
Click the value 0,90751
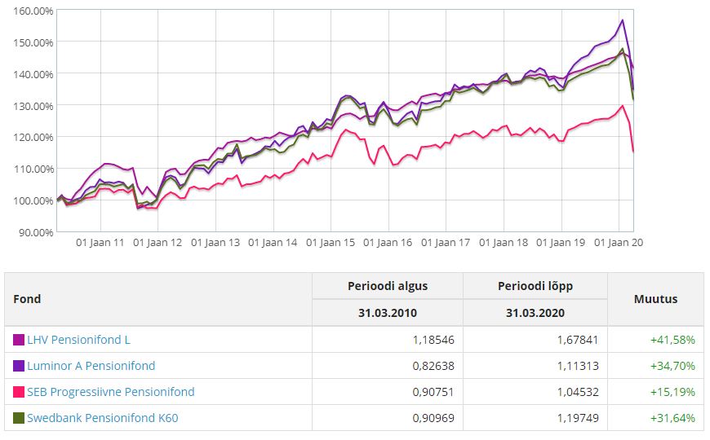point(433,392)
